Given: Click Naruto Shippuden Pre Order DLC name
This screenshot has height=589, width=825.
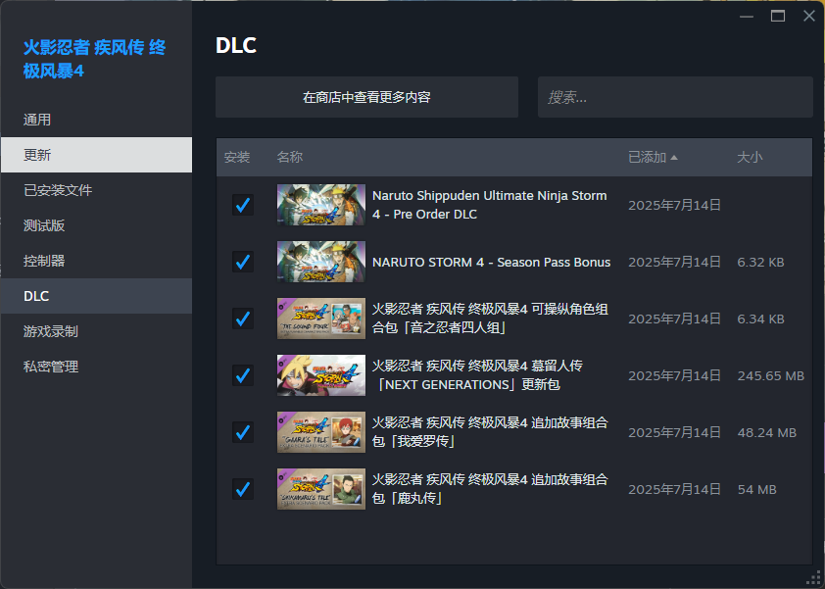Looking at the screenshot, I should coord(489,205).
